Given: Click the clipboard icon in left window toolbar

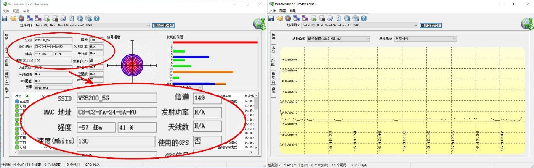Looking at the screenshot, I should pyautogui.click(x=72, y=18).
